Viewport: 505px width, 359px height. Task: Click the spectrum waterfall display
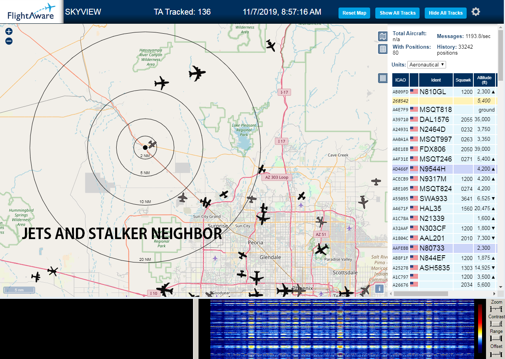click(342, 329)
